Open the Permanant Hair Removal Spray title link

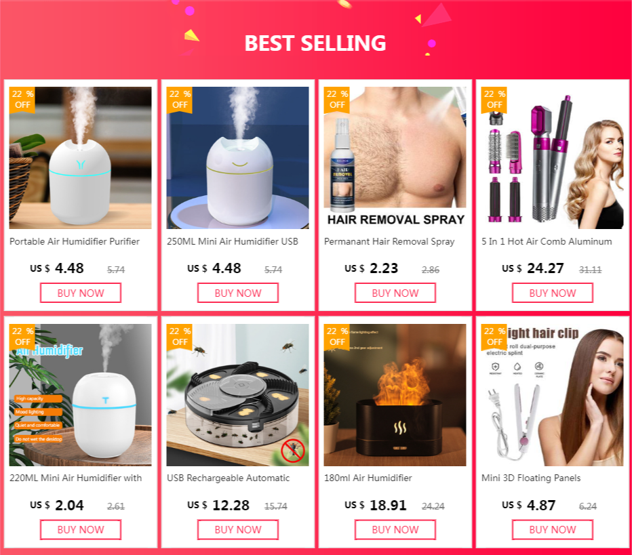[389, 242]
